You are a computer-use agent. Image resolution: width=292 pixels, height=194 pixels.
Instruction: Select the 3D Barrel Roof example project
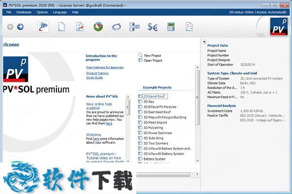tap(155, 96)
